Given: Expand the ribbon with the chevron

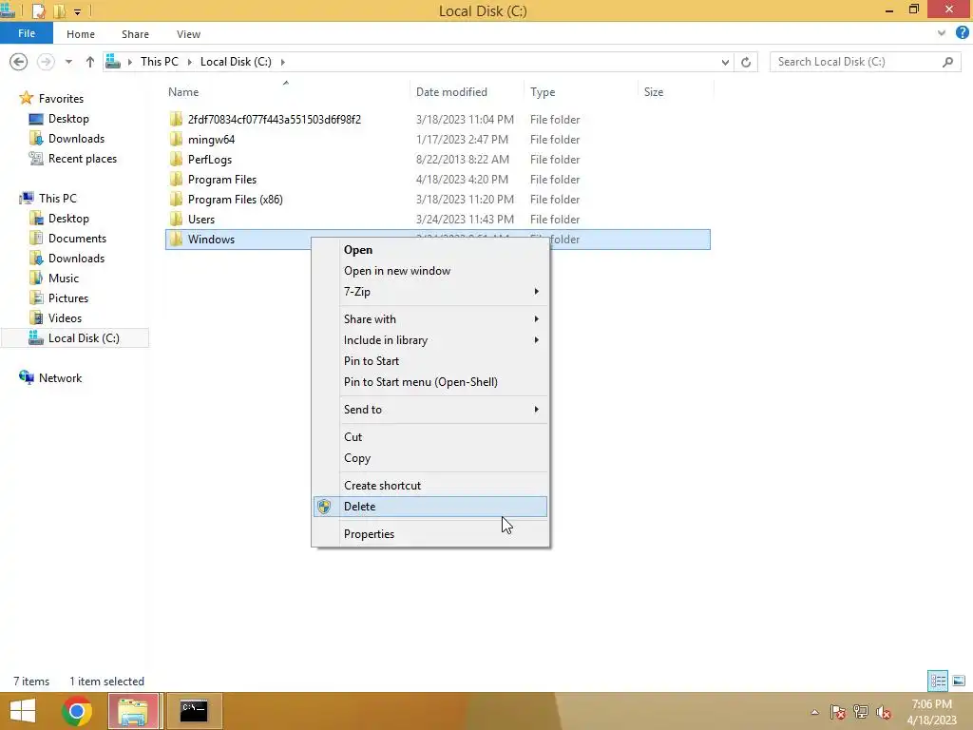Looking at the screenshot, I should 942,33.
